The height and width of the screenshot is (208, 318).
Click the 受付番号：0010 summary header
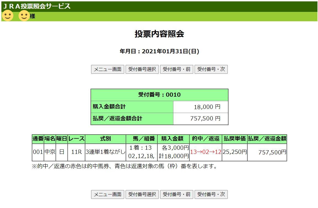click(x=159, y=95)
